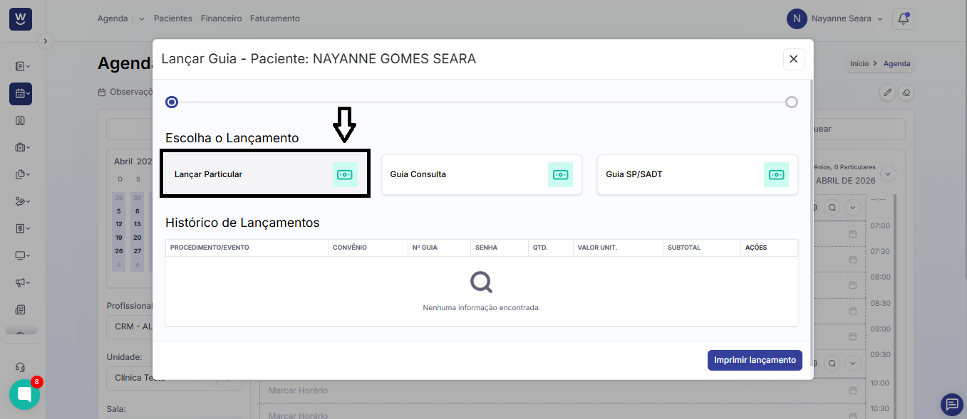
Task: Click the notifications bell icon
Action: [903, 18]
